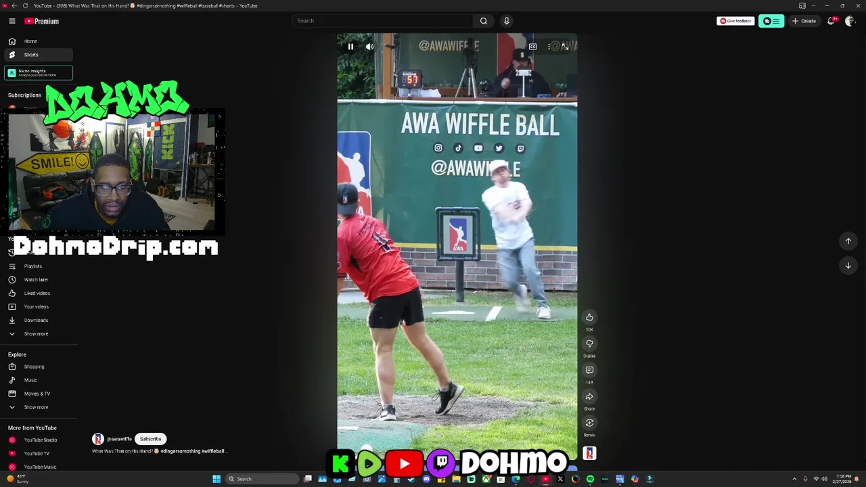Open the @awawiffle channel avatar

98,439
